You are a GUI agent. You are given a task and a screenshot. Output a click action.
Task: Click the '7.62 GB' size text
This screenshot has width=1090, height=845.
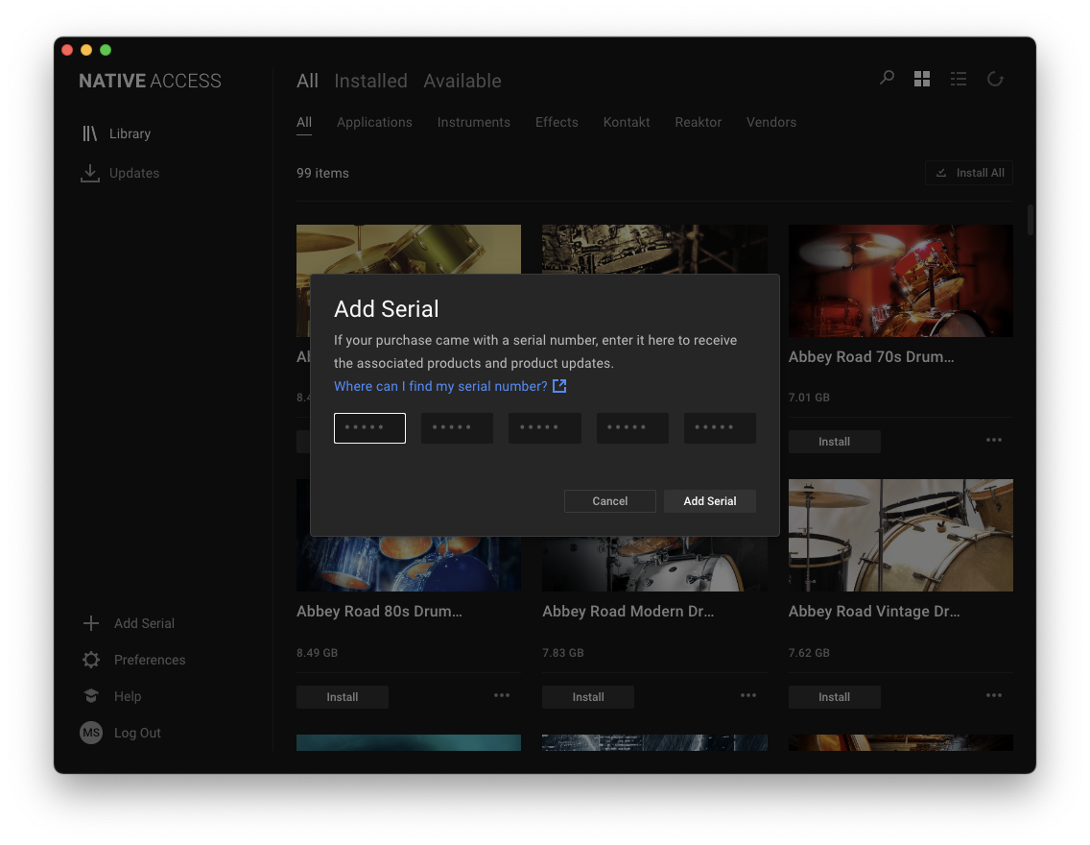(809, 652)
